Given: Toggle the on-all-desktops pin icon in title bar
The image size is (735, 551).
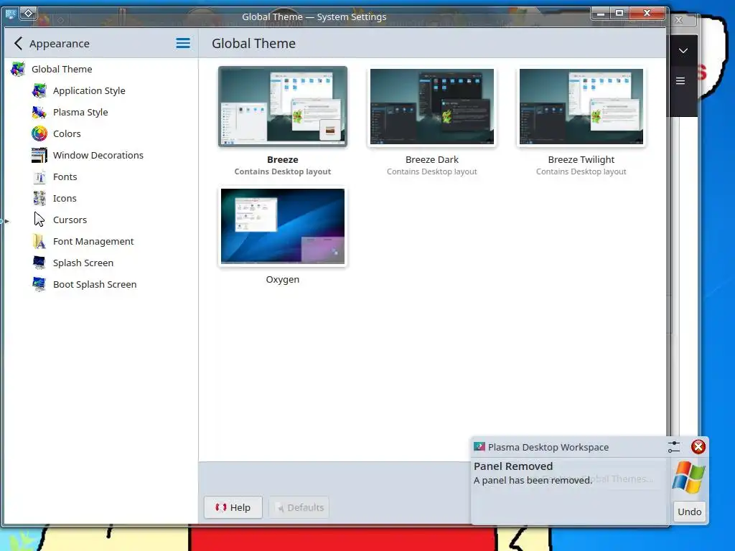Looking at the screenshot, I should [x=28, y=14].
